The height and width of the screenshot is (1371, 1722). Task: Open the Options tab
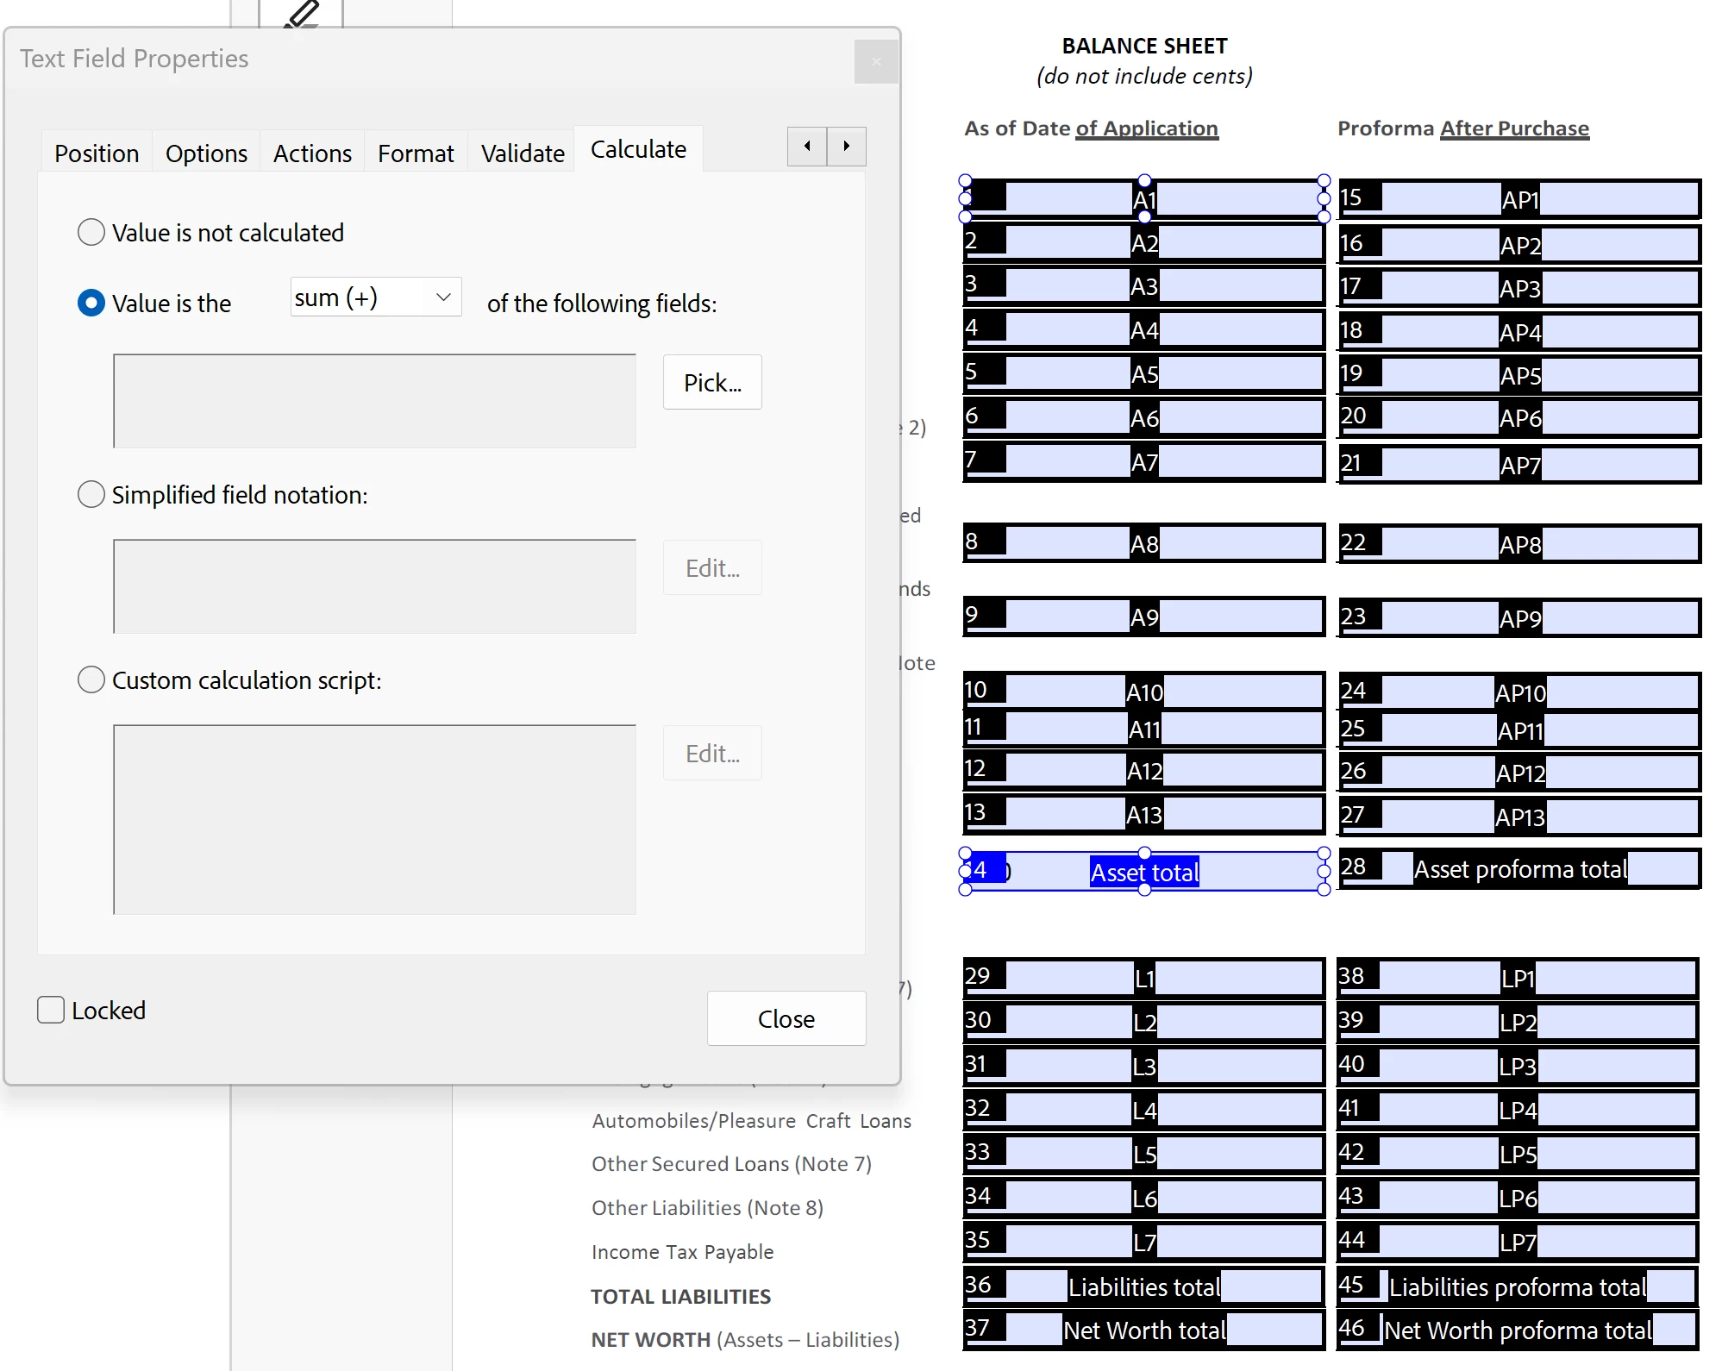pyautogui.click(x=206, y=153)
